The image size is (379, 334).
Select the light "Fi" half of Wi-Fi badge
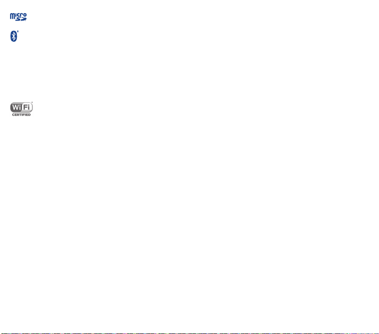(x=27, y=107)
